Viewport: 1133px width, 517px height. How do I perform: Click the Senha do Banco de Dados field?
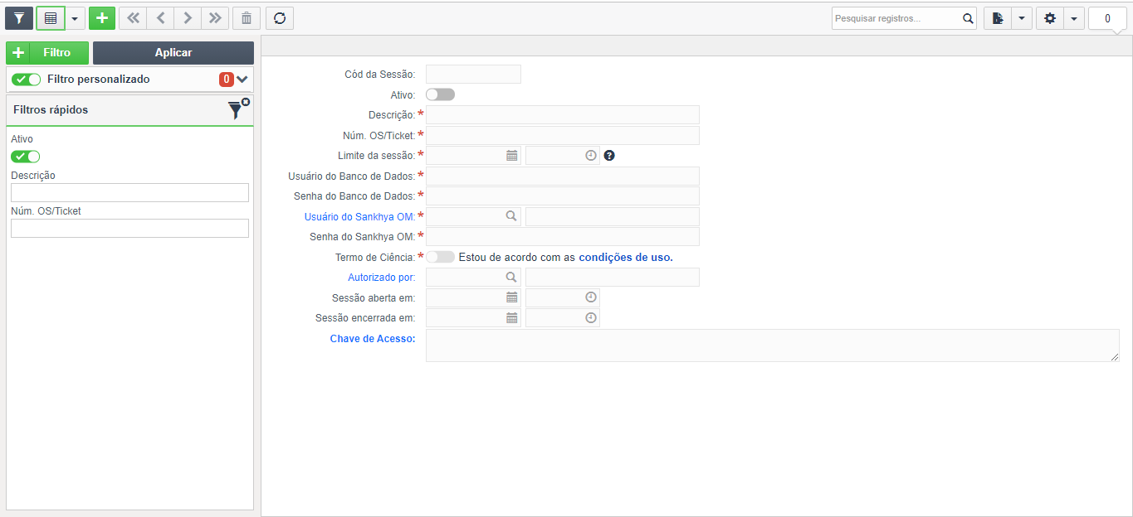click(563, 196)
